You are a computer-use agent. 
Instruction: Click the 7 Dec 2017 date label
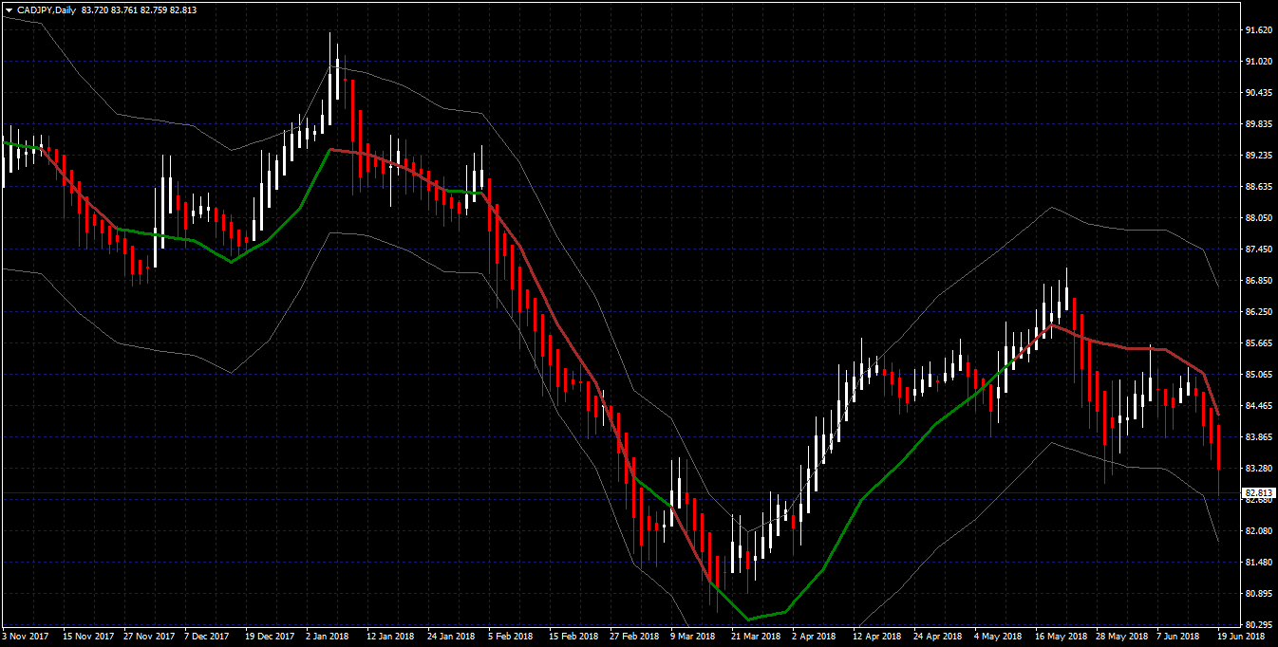[208, 638]
